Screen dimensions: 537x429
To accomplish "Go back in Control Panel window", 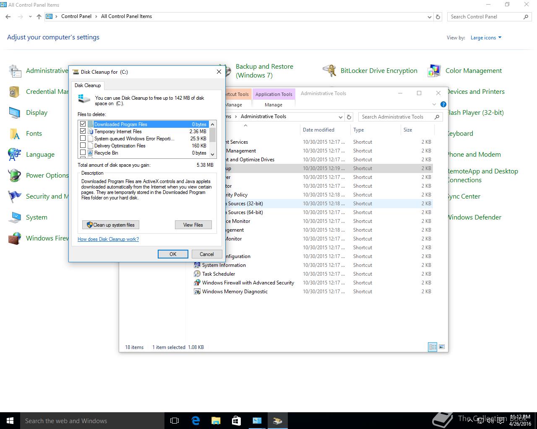I will coord(8,17).
